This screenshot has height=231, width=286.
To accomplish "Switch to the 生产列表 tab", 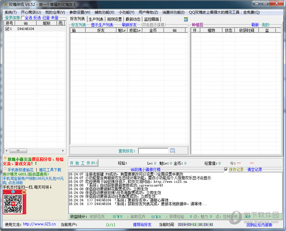I will click(96, 19).
